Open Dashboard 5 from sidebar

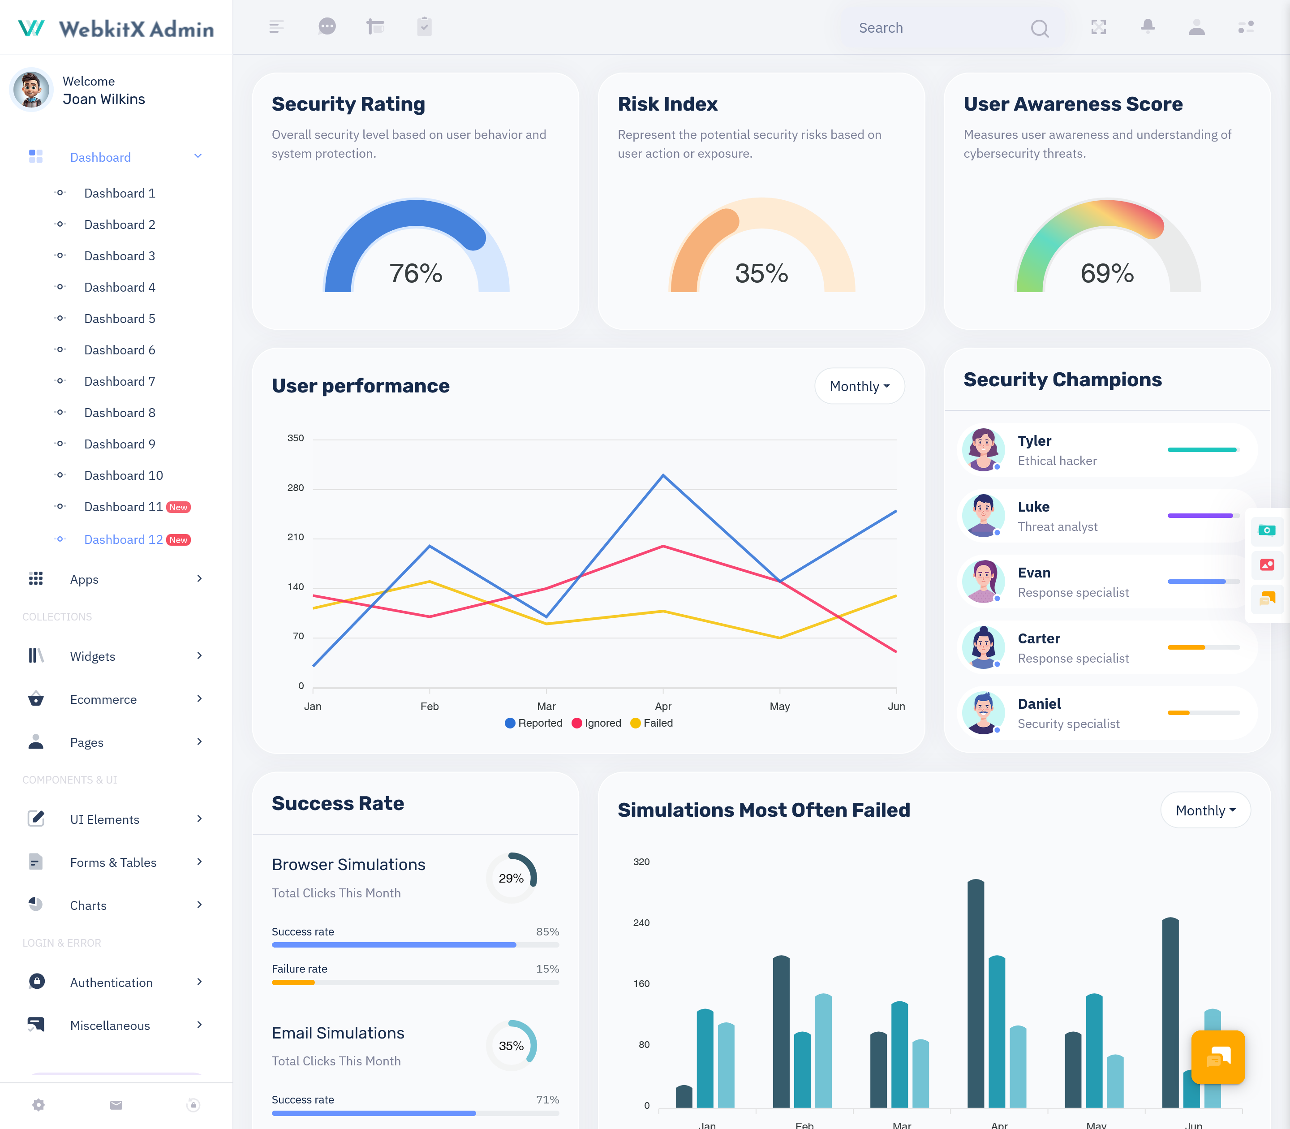coord(120,319)
